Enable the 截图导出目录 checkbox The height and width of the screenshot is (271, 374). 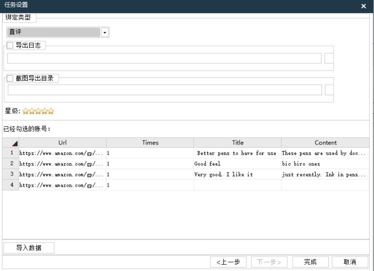coord(10,78)
